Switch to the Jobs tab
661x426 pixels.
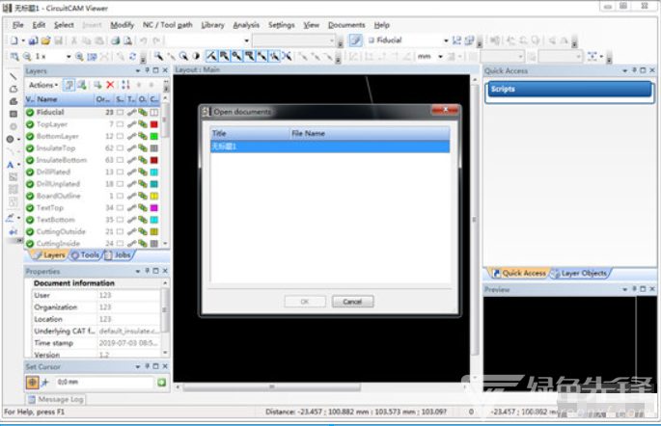pyautogui.click(x=119, y=255)
